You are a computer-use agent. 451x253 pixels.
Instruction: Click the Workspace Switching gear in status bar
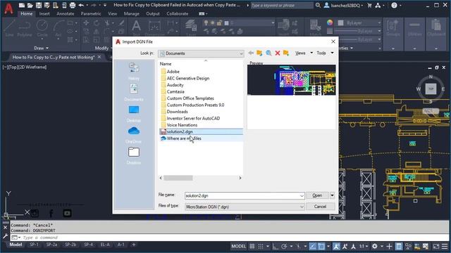click(x=375, y=246)
